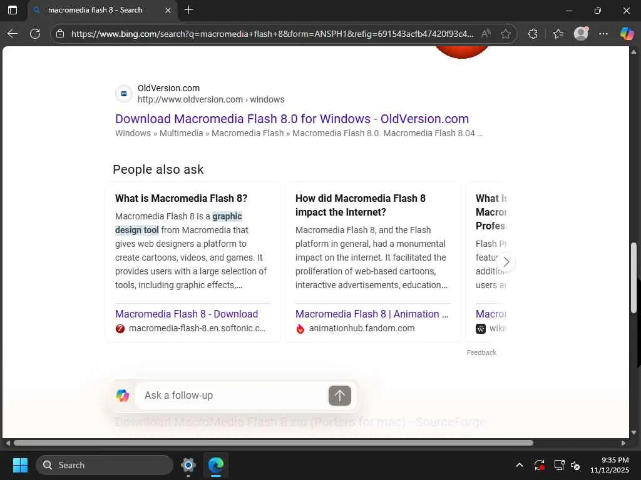
Task: Open the tab actions menu icon
Action: click(x=13, y=10)
